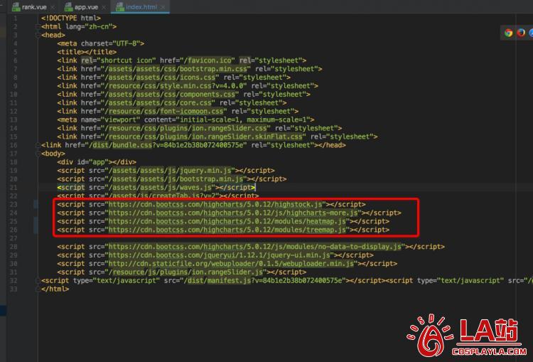This screenshot has width=533, height=362.
Task: Click the ion.rangeSlider.js path on line 31
Action: tap(188, 272)
